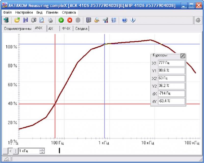
Task: Click the black marker on bottom slider
Action: pos(59,151)
